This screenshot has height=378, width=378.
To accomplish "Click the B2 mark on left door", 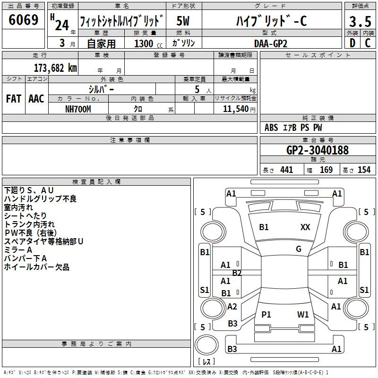I will point(237,273).
